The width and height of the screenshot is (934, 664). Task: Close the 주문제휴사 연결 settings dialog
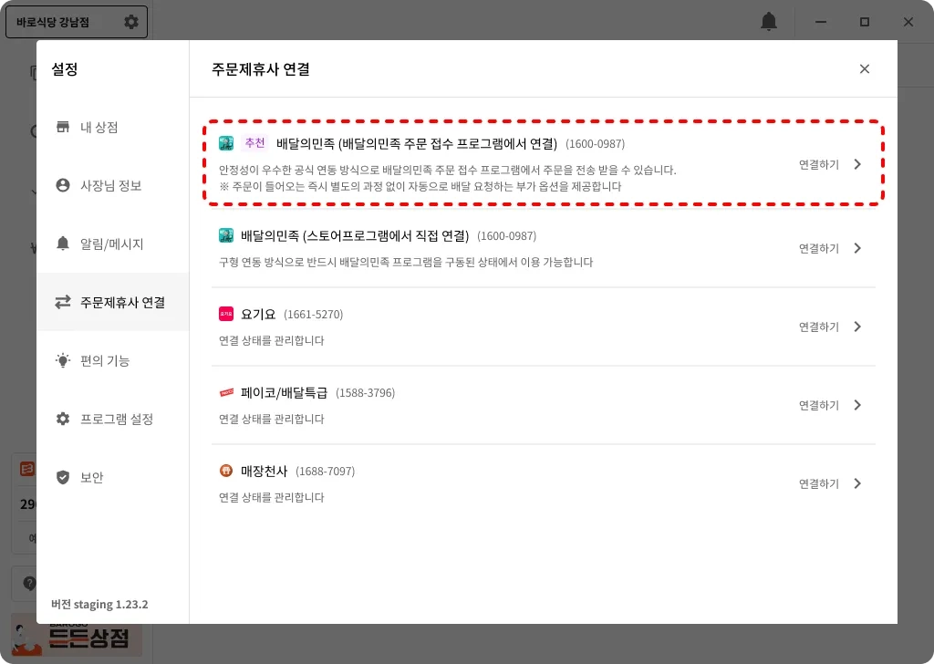[865, 69]
